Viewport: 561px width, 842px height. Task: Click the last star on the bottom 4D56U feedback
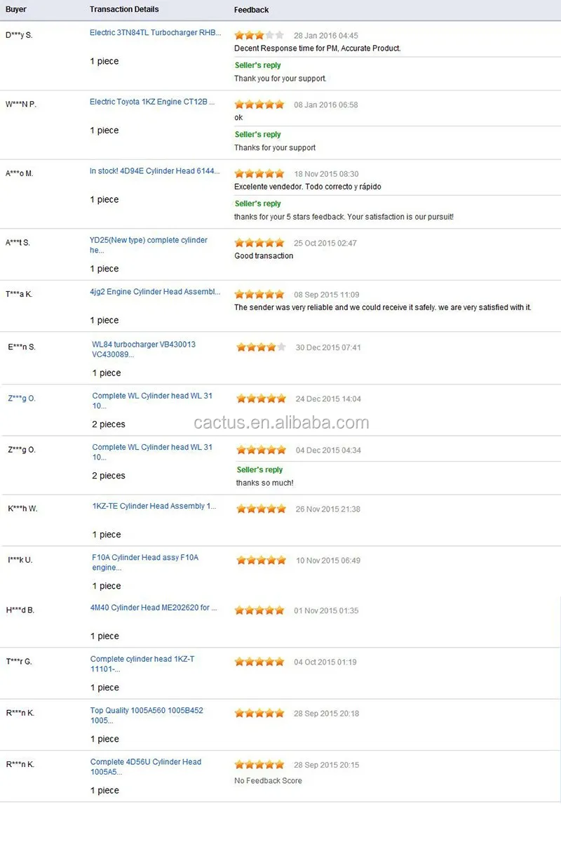280,765
